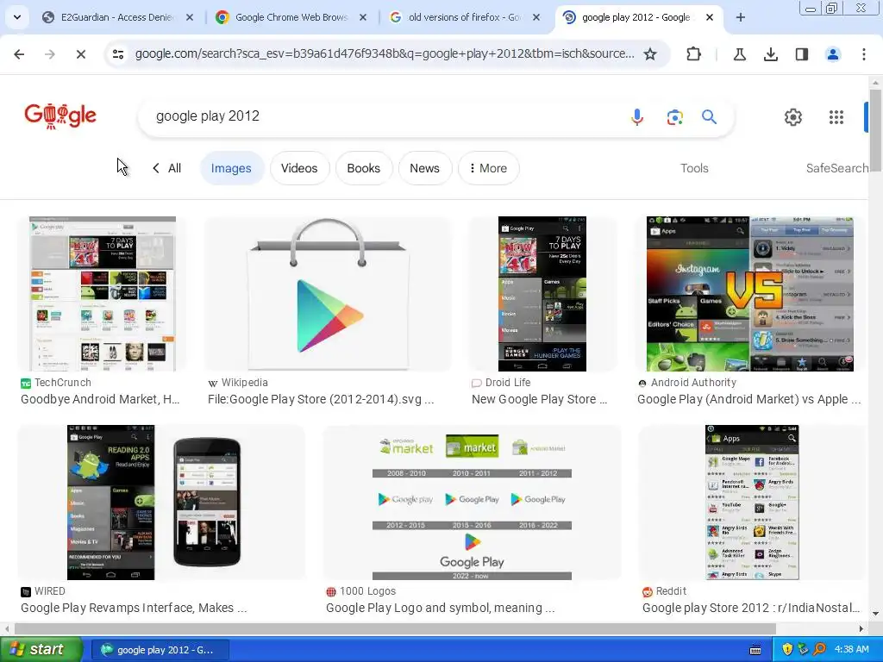Toggle the side panel icon
This screenshot has height=662, width=883.
[801, 54]
